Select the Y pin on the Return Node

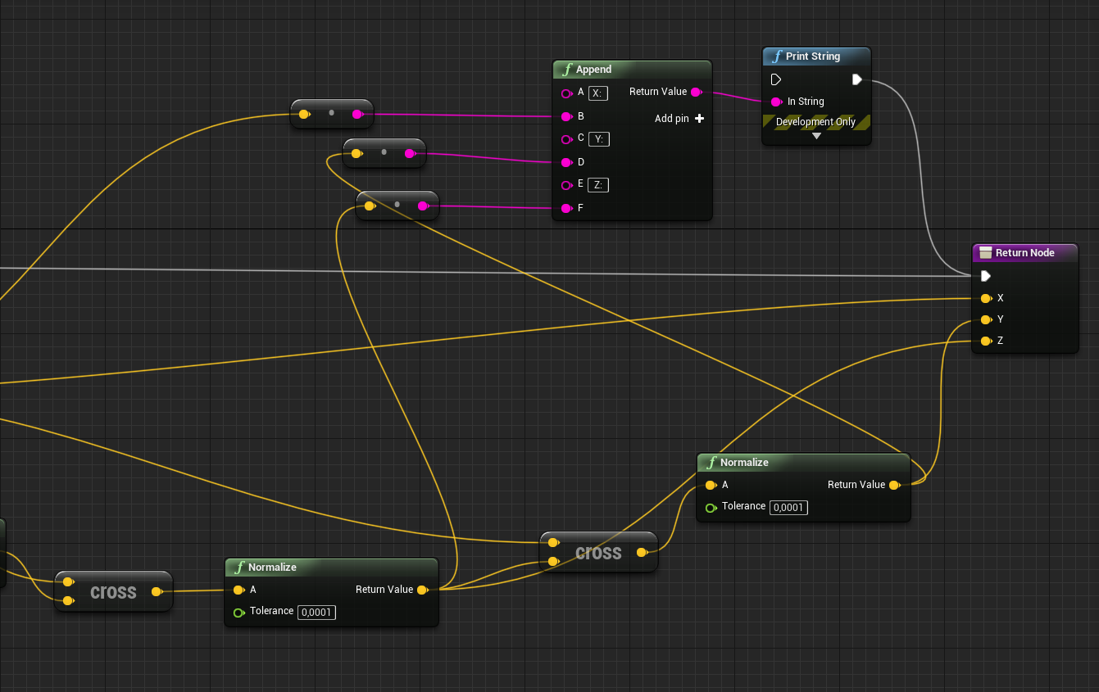pyautogui.click(x=986, y=319)
